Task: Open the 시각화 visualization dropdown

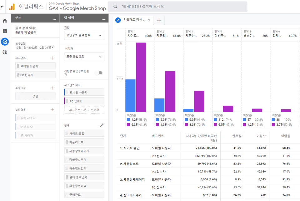Action: point(84,57)
